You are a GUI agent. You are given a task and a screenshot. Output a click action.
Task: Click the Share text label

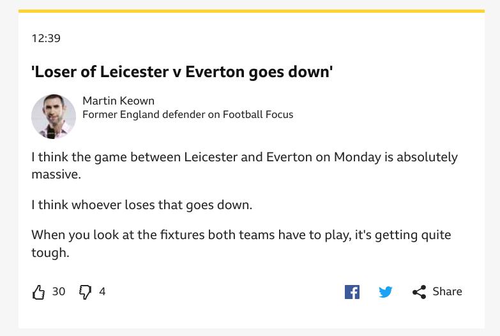(x=447, y=291)
